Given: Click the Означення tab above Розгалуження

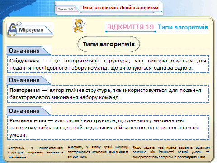Looking at the screenshot, I should (28, 111).
